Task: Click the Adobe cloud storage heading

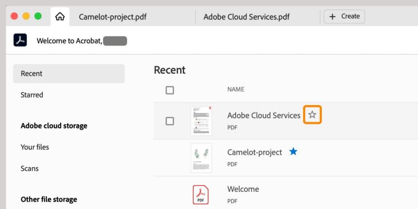Action: coord(54,126)
